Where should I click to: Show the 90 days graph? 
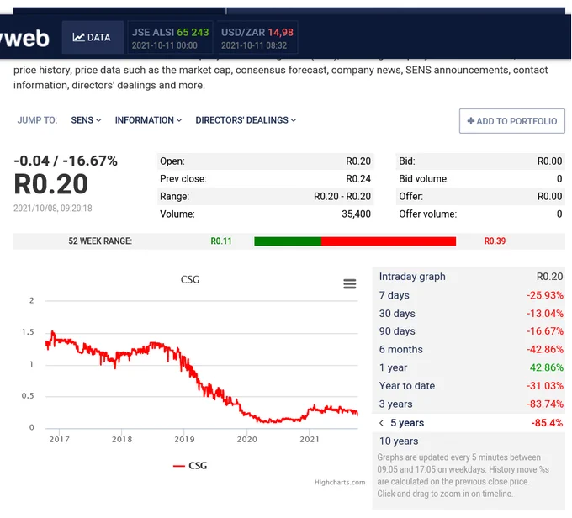pos(469,331)
